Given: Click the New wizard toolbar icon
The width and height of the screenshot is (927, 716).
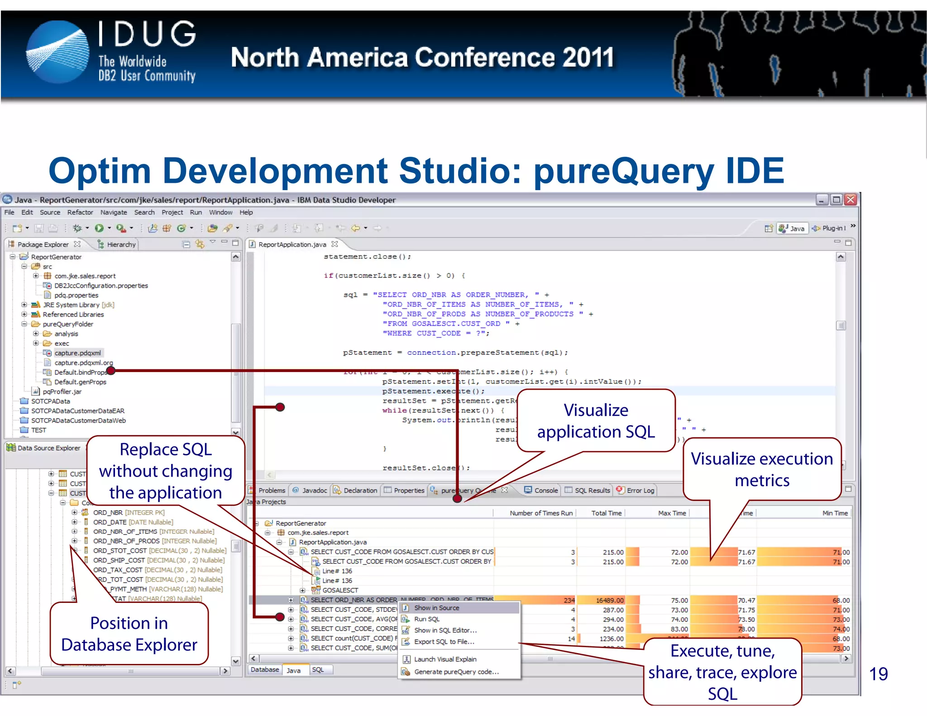Looking at the screenshot, I should point(17,228).
